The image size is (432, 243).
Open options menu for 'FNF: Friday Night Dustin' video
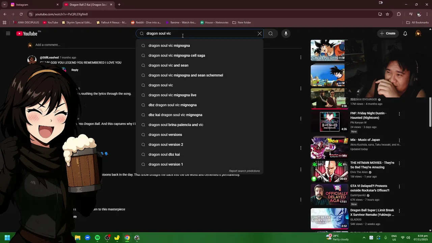pyautogui.click(x=399, y=114)
